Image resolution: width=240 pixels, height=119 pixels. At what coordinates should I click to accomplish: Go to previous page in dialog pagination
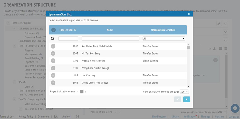[x=78, y=92]
